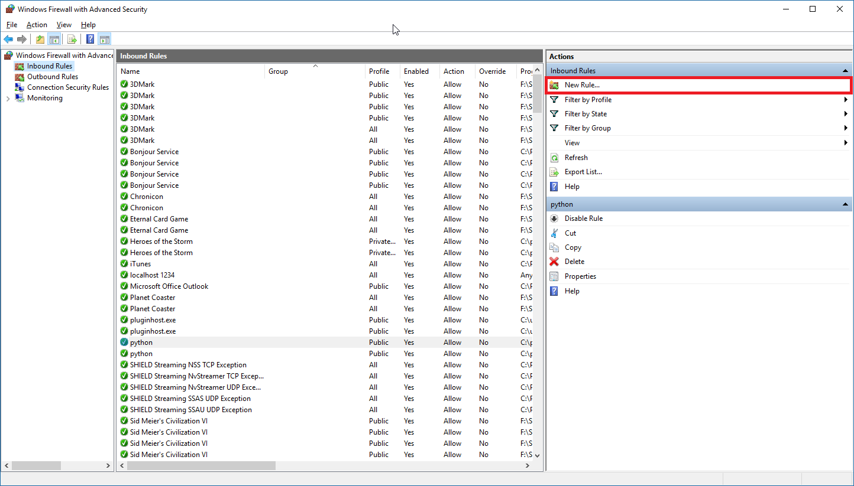Click the Up one level folder icon

[40, 40]
